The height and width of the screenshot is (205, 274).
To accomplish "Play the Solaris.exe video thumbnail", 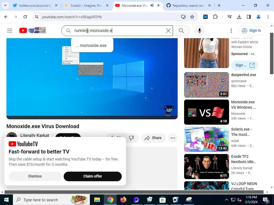I will pos(206,139).
